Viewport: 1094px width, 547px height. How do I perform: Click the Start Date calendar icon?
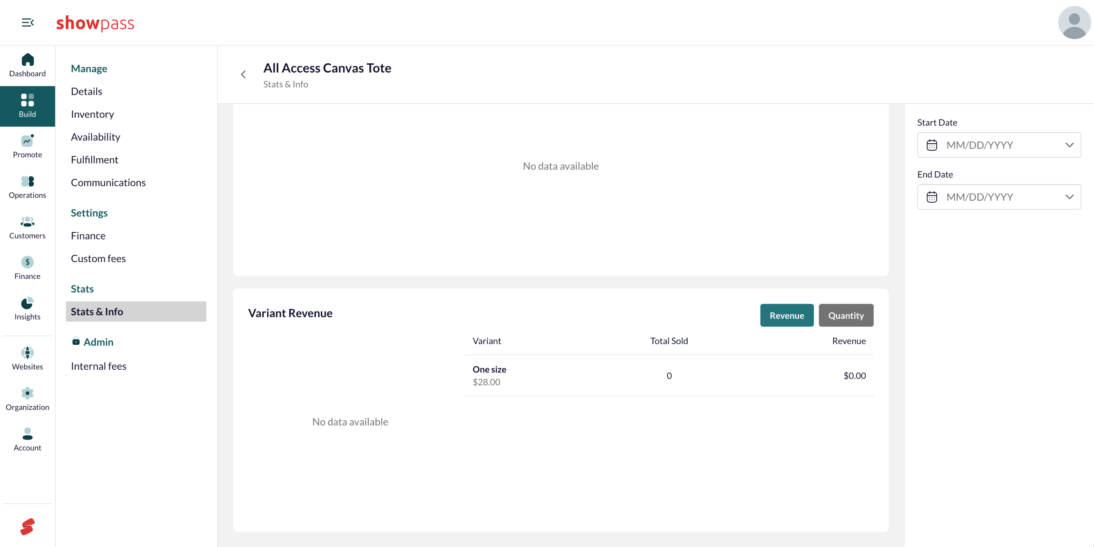coord(932,145)
